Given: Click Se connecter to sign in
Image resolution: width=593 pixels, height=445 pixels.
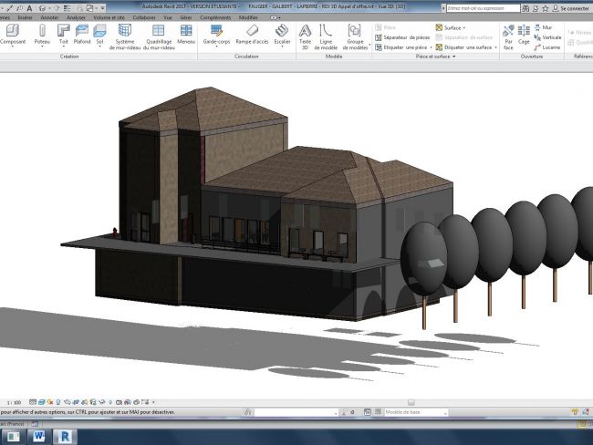Looking at the screenshot, I should 574,7.
